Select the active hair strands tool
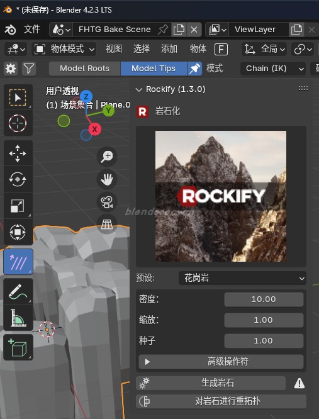 (x=18, y=262)
